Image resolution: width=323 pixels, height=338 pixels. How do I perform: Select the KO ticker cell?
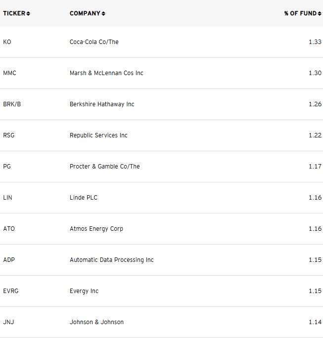click(x=7, y=42)
